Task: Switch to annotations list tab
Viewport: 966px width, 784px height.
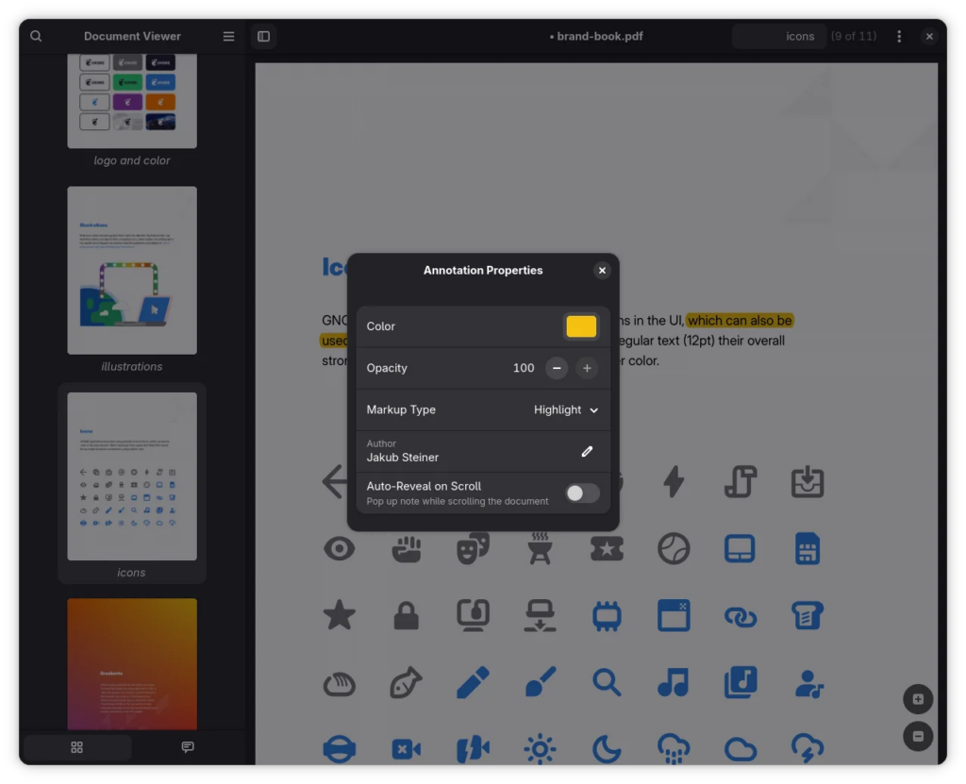Action: point(188,747)
